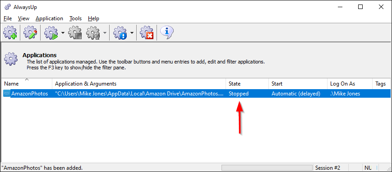The image size is (392, 172).
Task: Start the selected application via play gear icon
Action: click(51, 32)
